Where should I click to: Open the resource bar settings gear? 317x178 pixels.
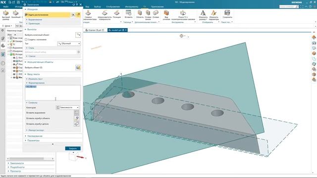(x=2, y=30)
